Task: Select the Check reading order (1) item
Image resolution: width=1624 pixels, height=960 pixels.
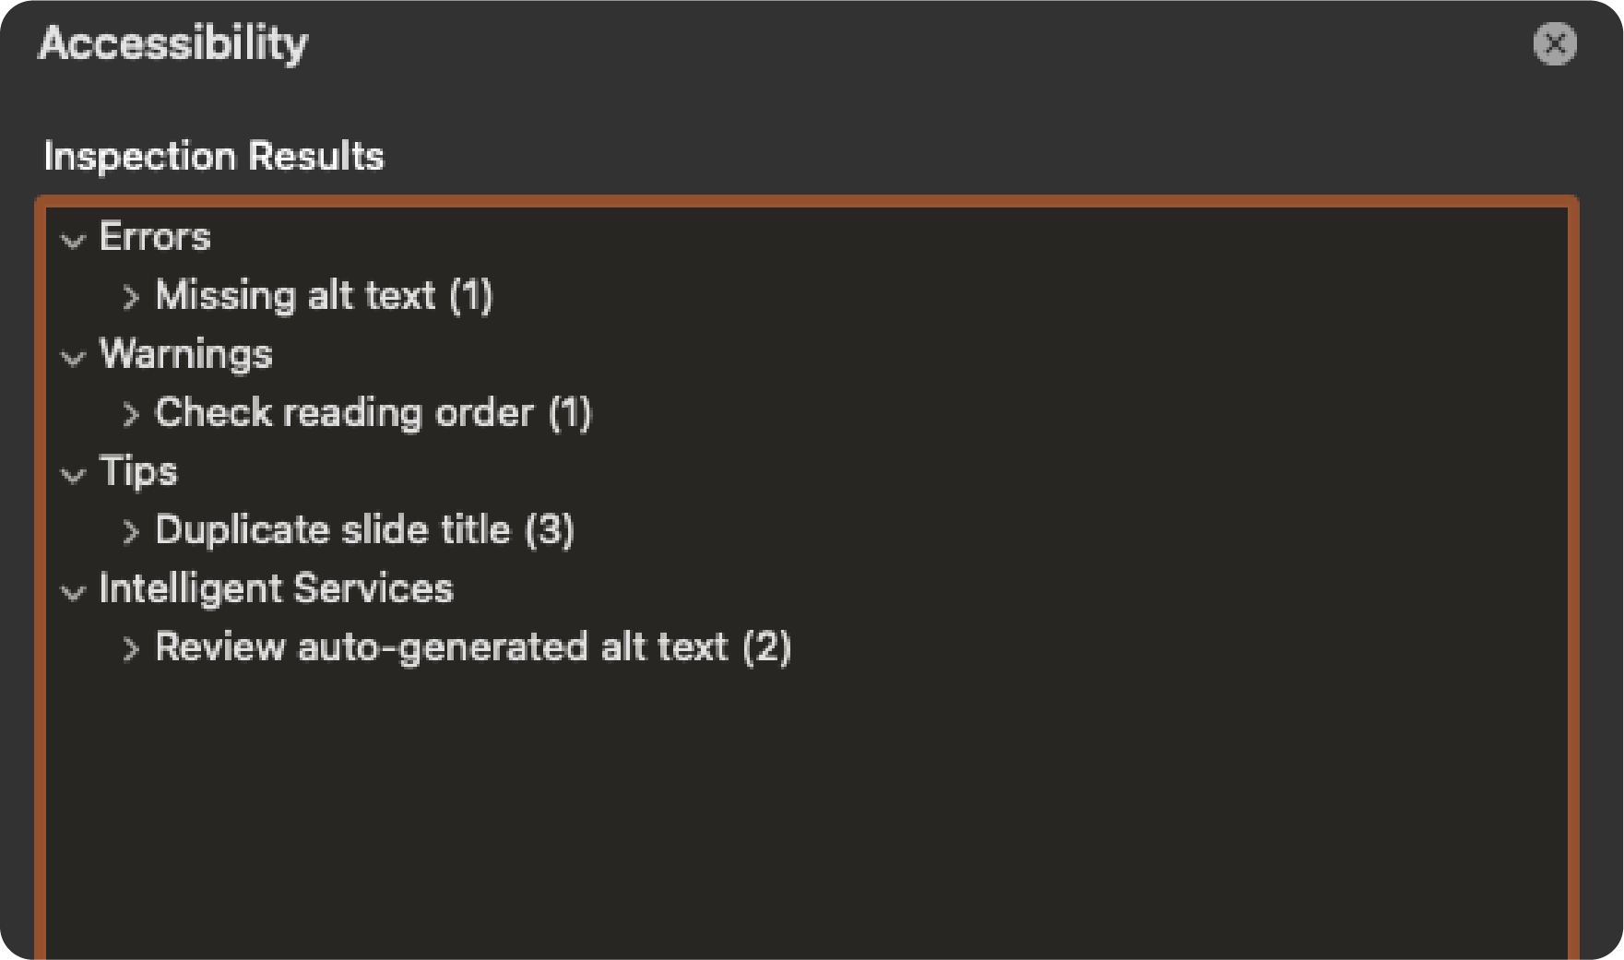Action: [373, 413]
